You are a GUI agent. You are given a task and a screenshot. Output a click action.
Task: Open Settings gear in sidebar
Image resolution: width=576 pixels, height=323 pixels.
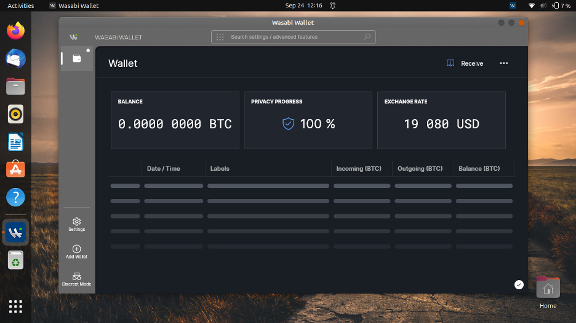pos(76,224)
